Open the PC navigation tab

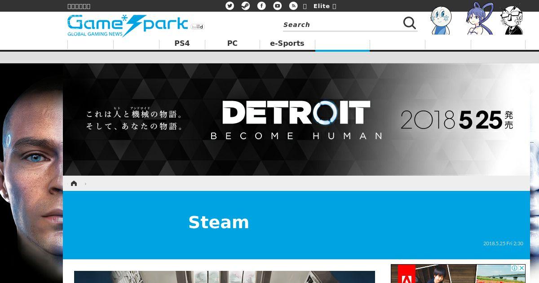tap(232, 44)
